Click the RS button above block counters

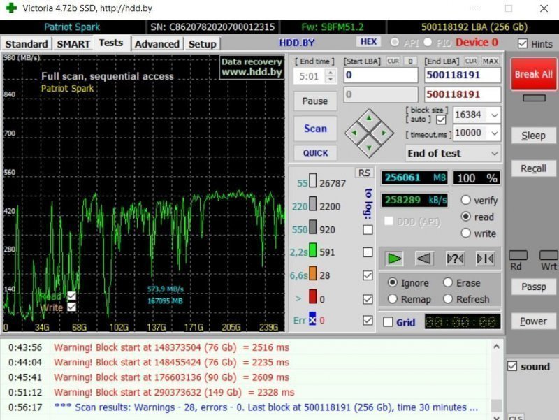tap(364, 173)
